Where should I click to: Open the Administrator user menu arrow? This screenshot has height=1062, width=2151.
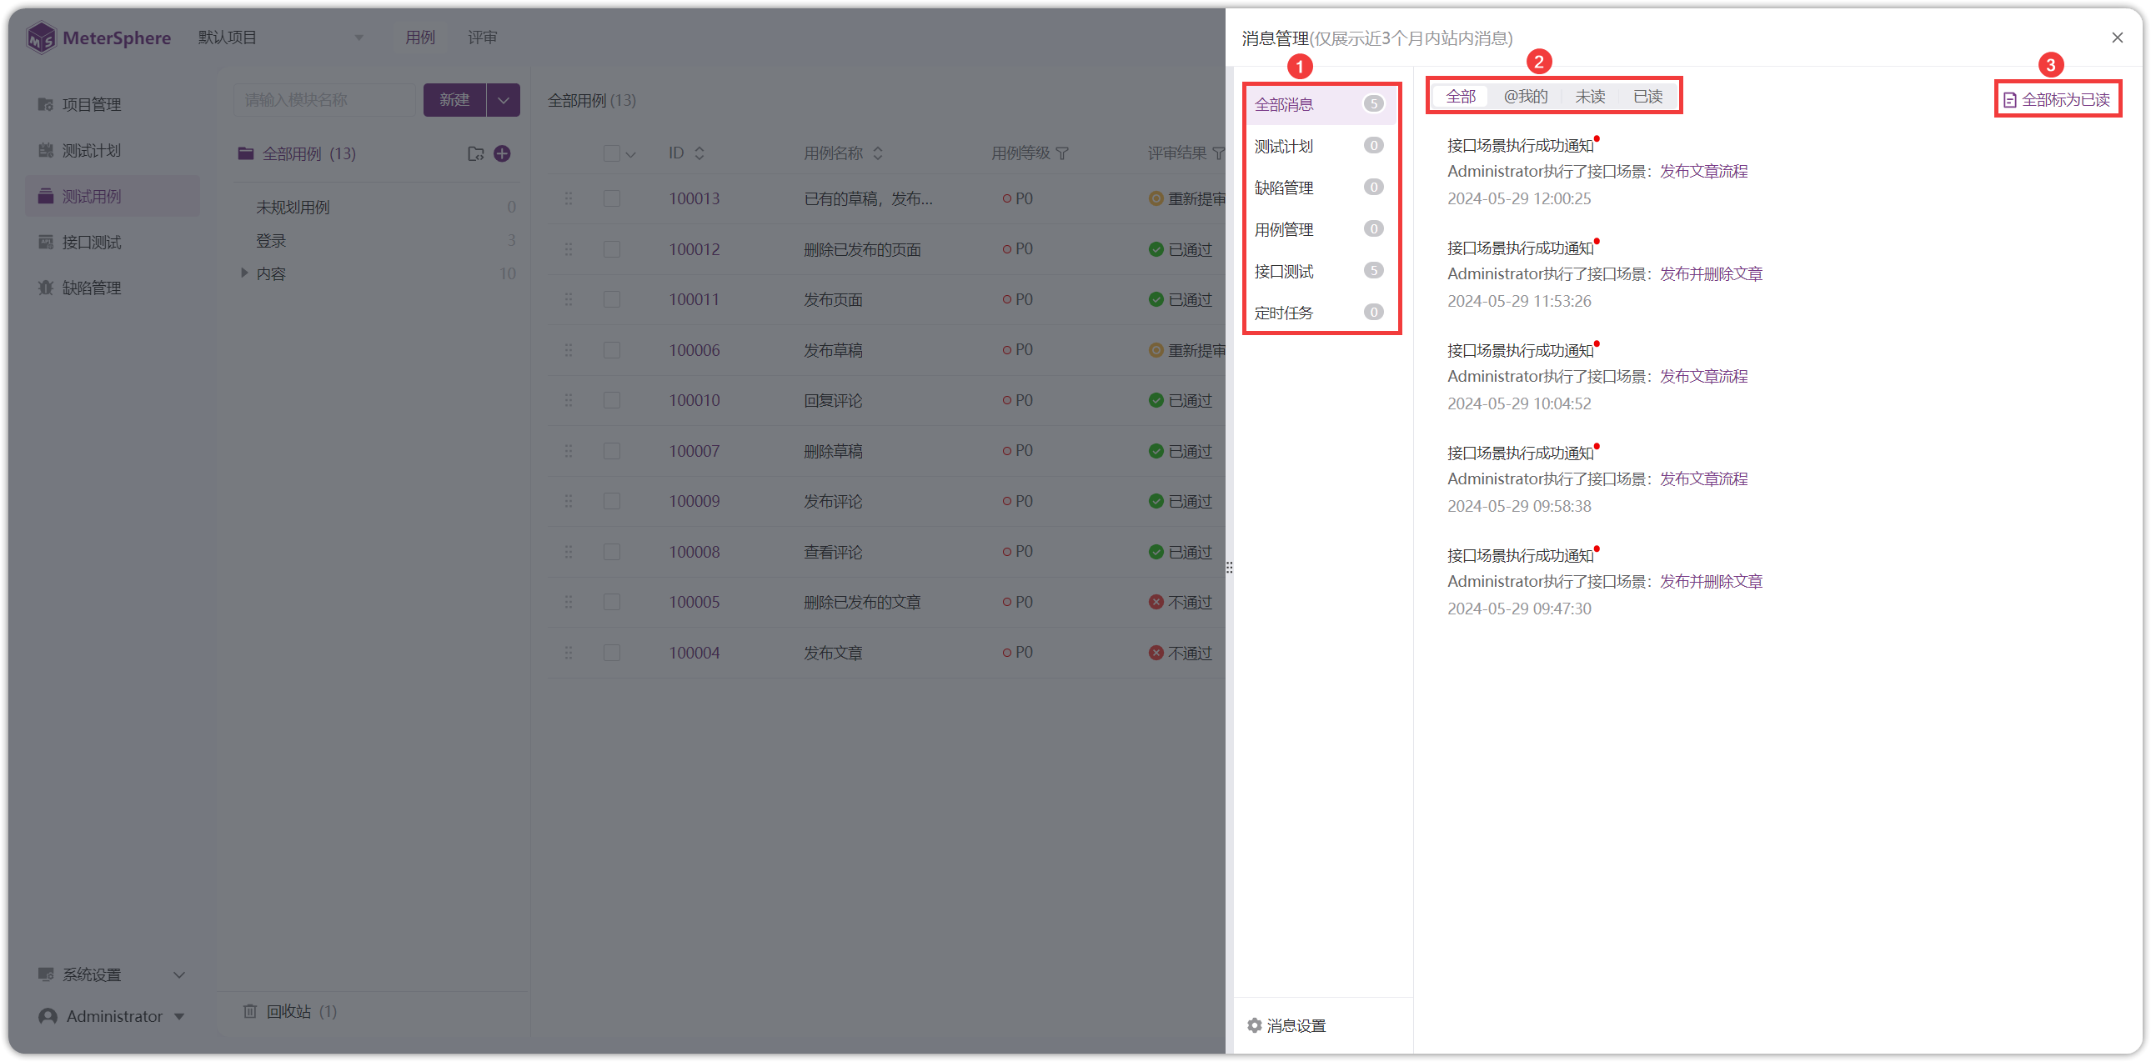pyautogui.click(x=178, y=1016)
